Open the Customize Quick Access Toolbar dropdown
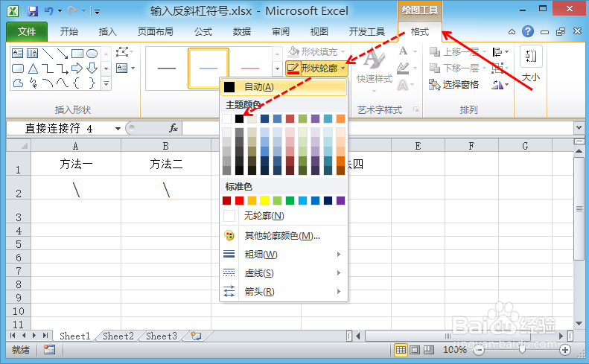This screenshot has height=364, width=589. 97,12
